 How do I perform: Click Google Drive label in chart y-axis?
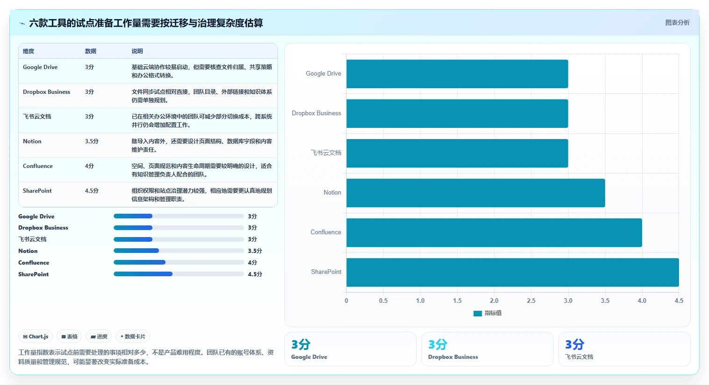[x=323, y=74]
